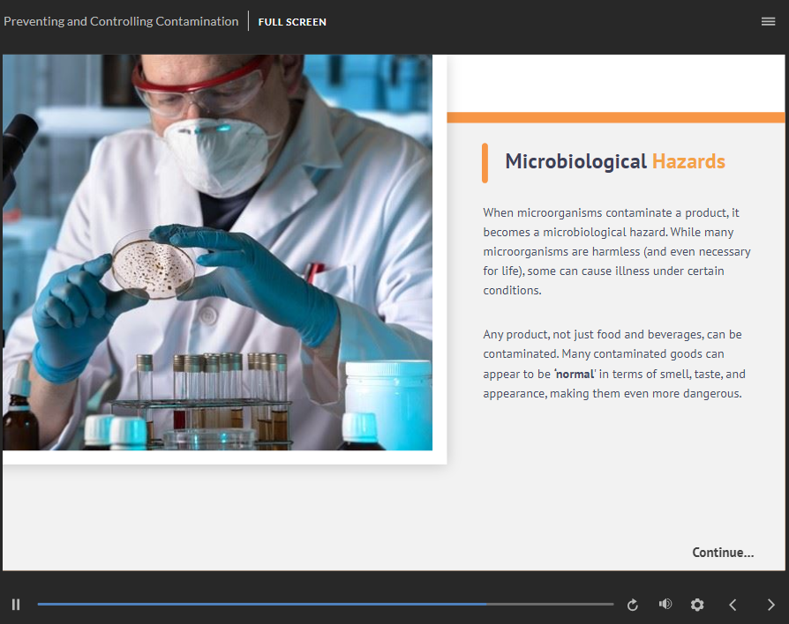Screen dimensions: 789x624
Task: Click the bold word 'normal'
Action: pos(575,374)
